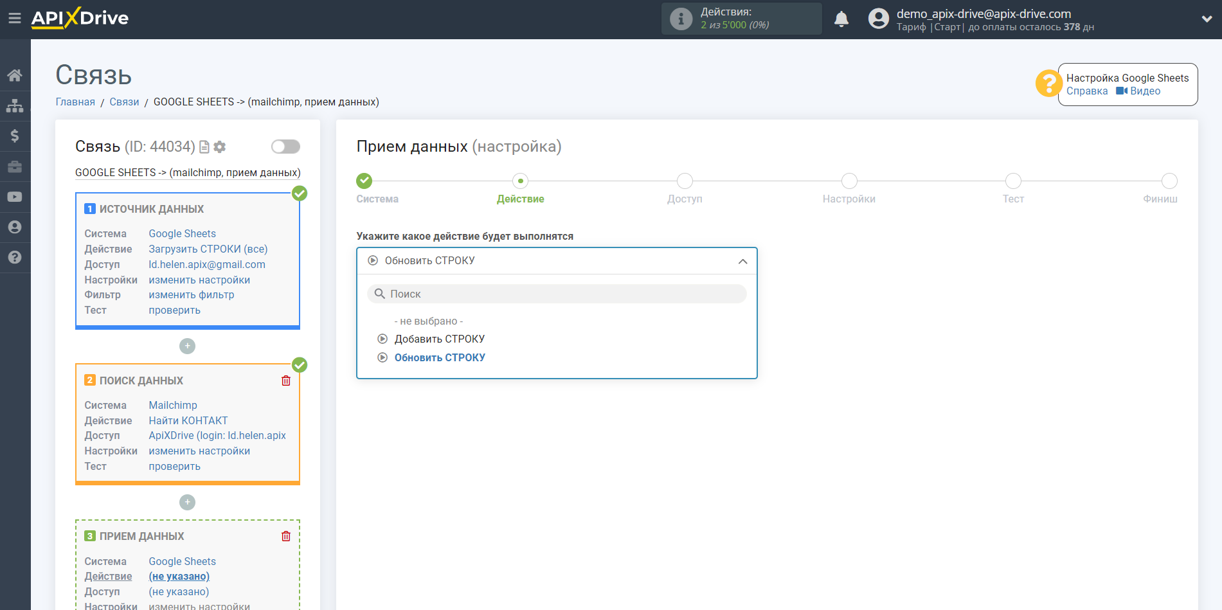This screenshot has width=1222, height=610.
Task: Open ApiXDrive login access link
Action: click(x=217, y=435)
